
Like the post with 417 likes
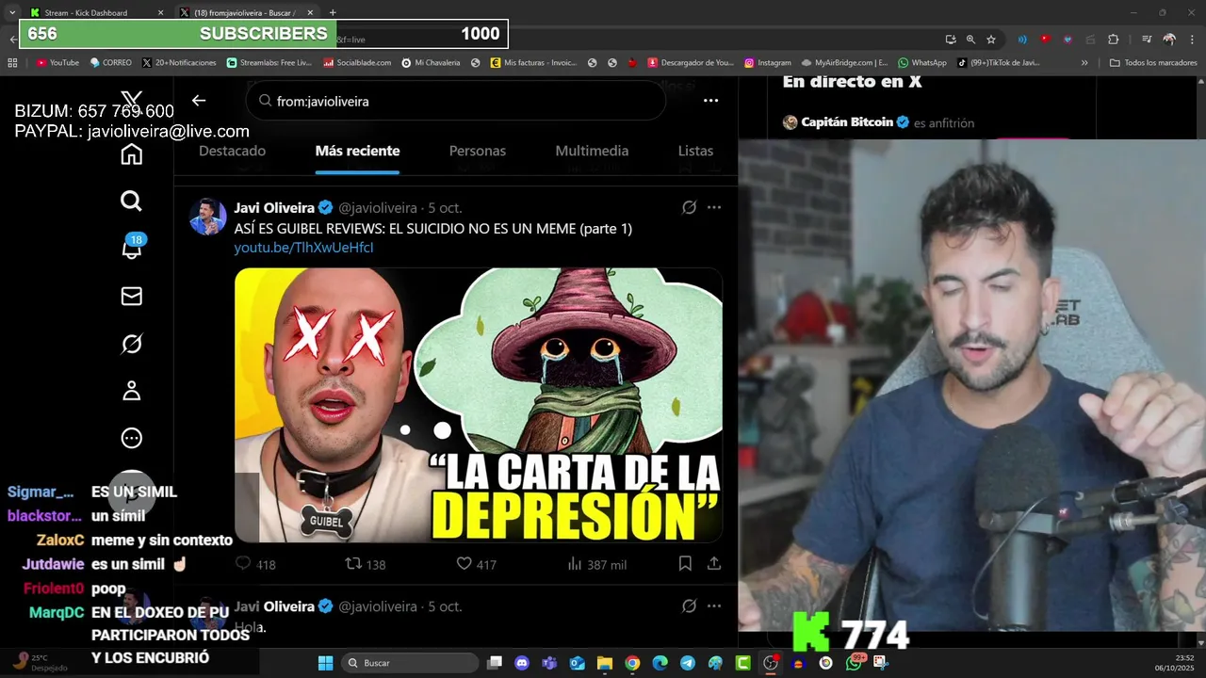point(464,563)
